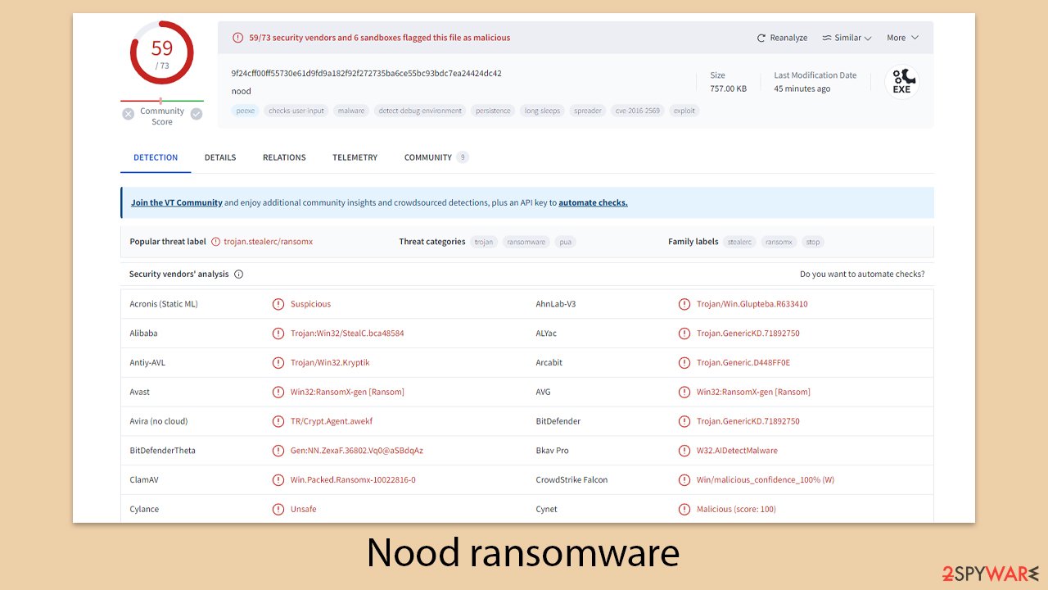Follow the Join the VT Community link
The image size is (1048, 590).
click(x=177, y=202)
